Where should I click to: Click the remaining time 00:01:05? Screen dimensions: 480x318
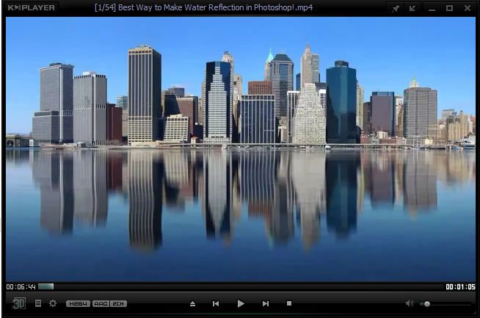[460, 286]
